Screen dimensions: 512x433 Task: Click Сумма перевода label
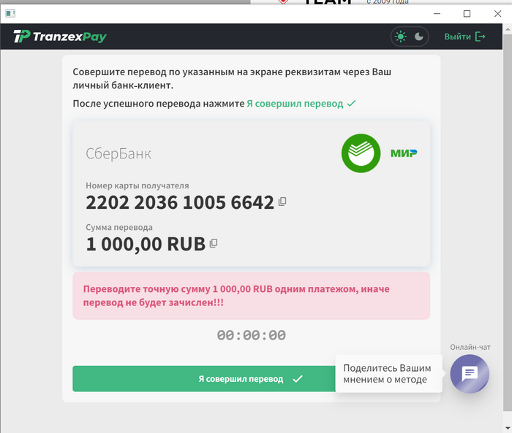(x=118, y=227)
